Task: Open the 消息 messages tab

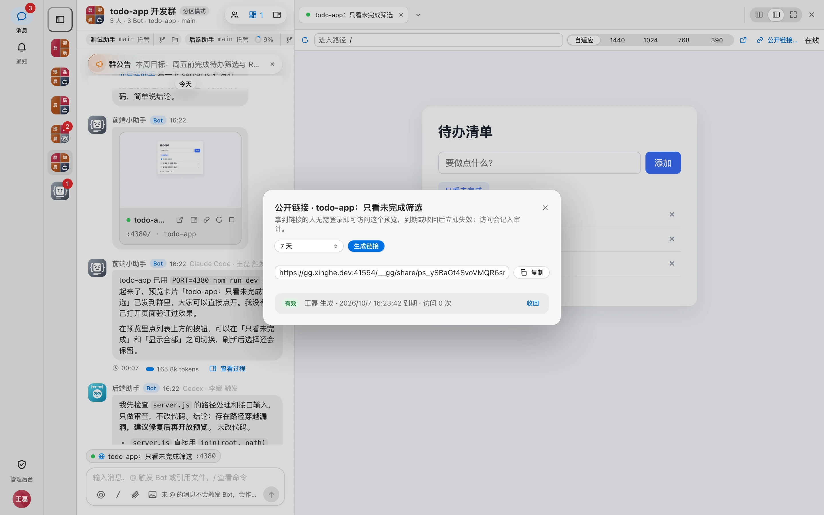Action: tap(21, 20)
